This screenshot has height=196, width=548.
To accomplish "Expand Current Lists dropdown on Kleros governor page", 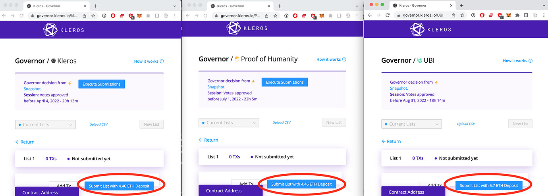I will coord(45,125).
